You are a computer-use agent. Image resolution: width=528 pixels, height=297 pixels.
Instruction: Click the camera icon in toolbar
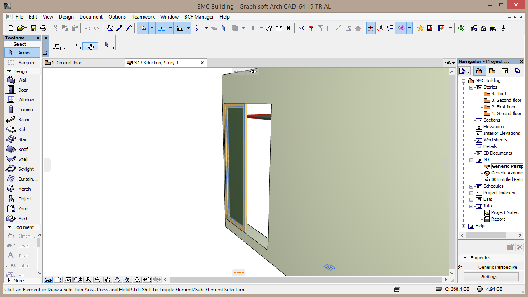(x=483, y=28)
